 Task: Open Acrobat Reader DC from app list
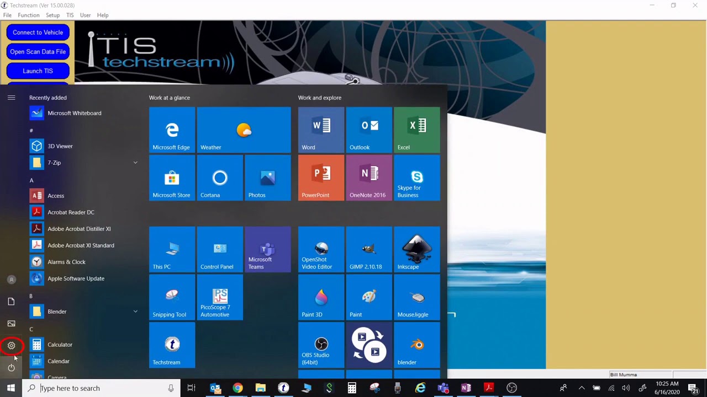(84, 212)
